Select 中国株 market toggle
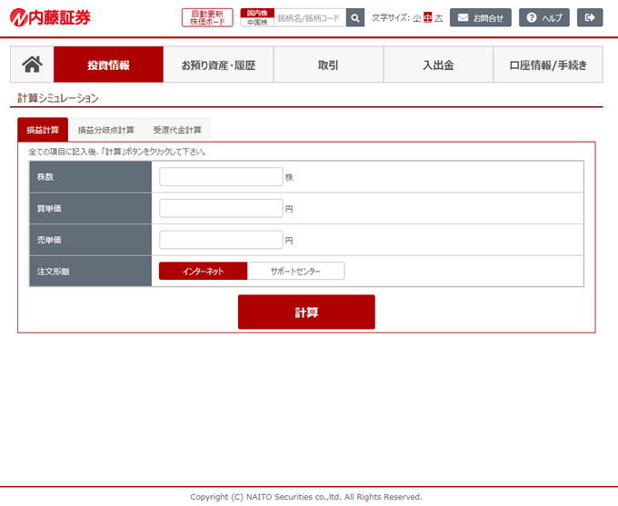 (257, 22)
